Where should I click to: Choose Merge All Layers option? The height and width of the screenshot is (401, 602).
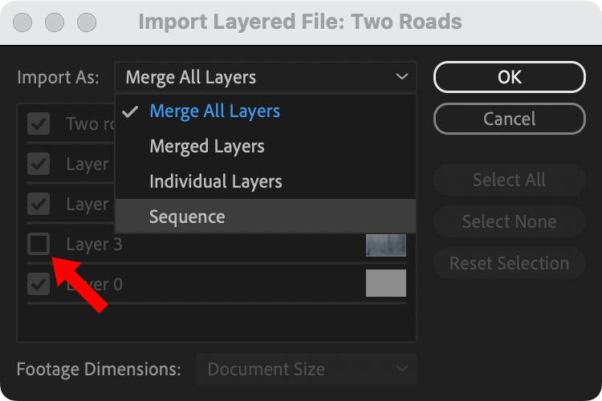214,111
